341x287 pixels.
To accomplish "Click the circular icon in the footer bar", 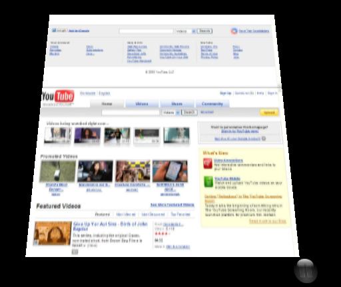I will 234,31.
